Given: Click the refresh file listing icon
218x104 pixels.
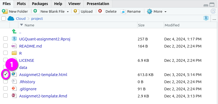Looking at the screenshot, I should 213,11.
